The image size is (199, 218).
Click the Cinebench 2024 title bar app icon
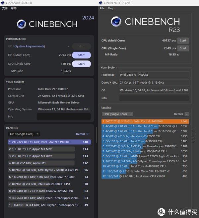click(3, 3)
